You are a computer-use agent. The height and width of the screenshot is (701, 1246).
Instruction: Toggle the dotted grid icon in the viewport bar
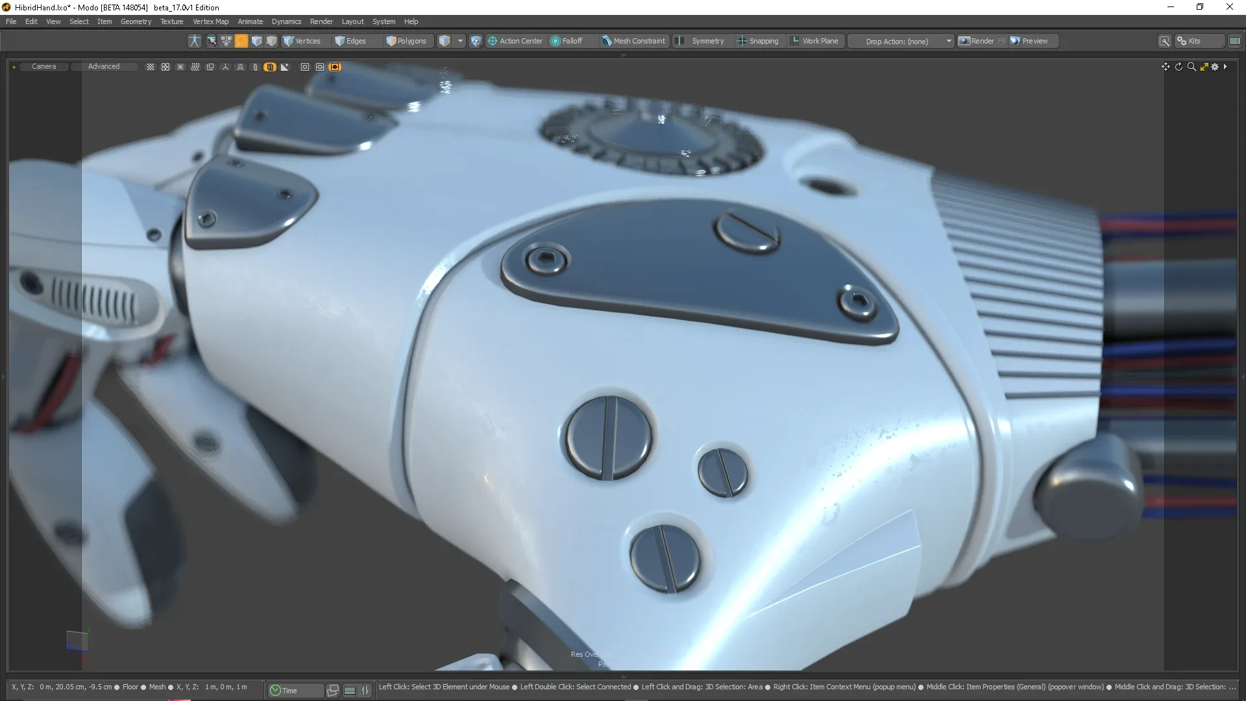click(x=151, y=67)
